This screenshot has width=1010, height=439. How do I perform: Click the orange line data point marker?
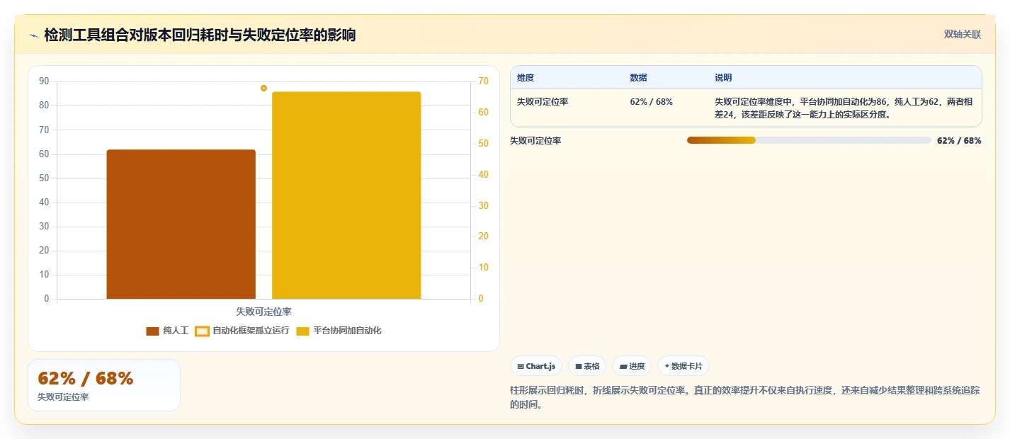coord(263,88)
